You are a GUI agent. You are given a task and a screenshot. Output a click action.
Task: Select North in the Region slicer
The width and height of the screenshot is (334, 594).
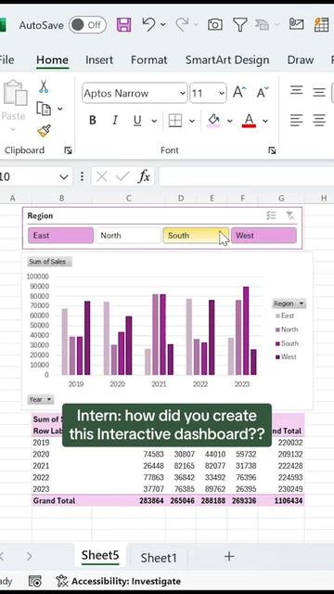[x=128, y=235]
